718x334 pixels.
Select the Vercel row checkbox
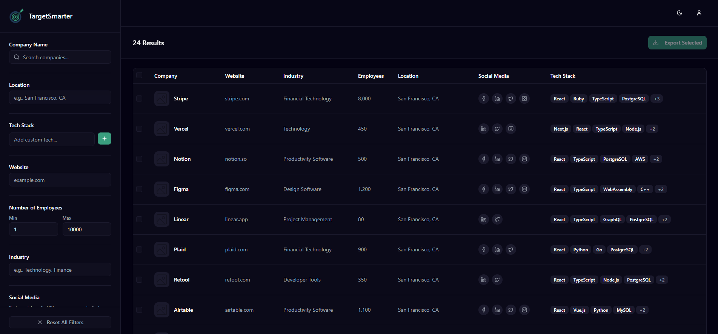139,129
